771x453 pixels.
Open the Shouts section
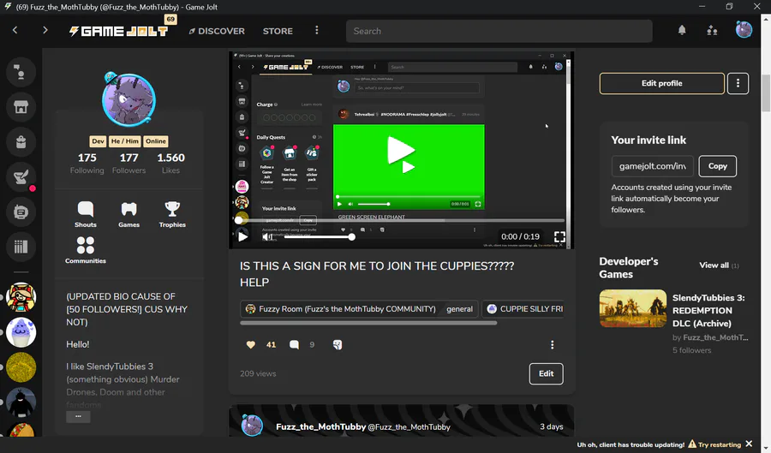[86, 214]
